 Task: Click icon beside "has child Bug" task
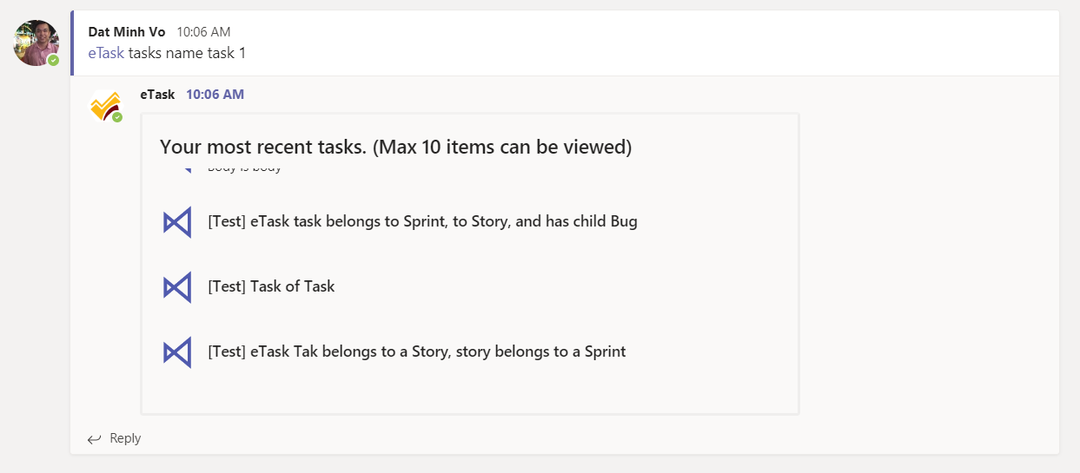[177, 222]
